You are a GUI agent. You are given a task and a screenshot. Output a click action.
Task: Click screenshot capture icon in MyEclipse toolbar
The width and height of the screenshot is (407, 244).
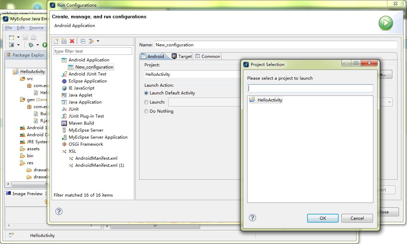tap(12, 45)
